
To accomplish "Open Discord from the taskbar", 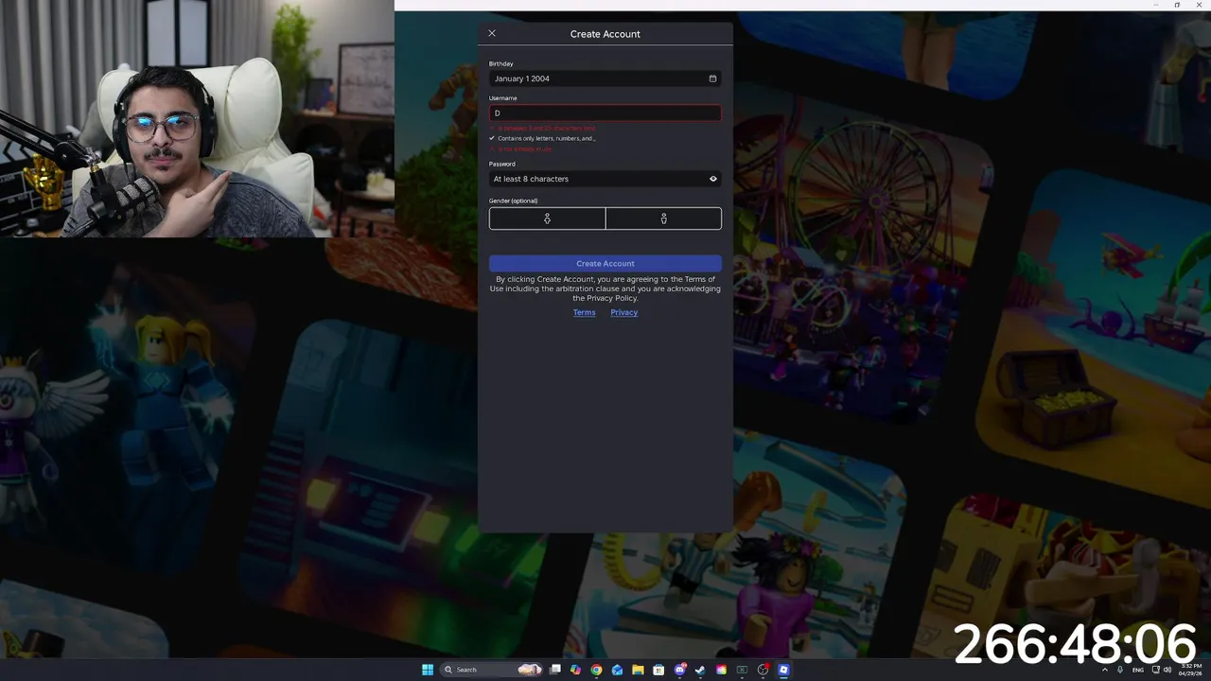I will click(x=679, y=670).
